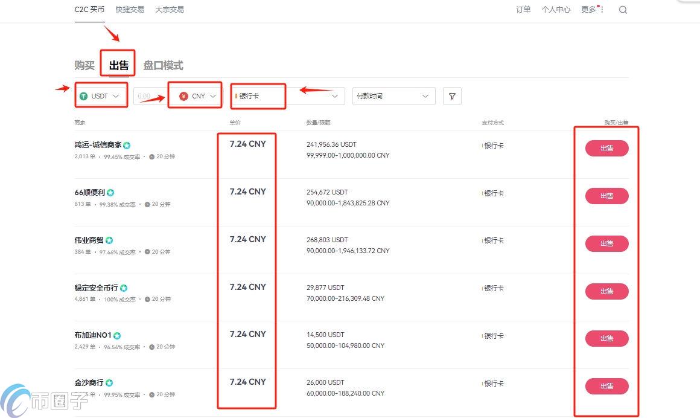Switch to the 购买 tab
Screen dimensions: 700x418
[x=84, y=65]
